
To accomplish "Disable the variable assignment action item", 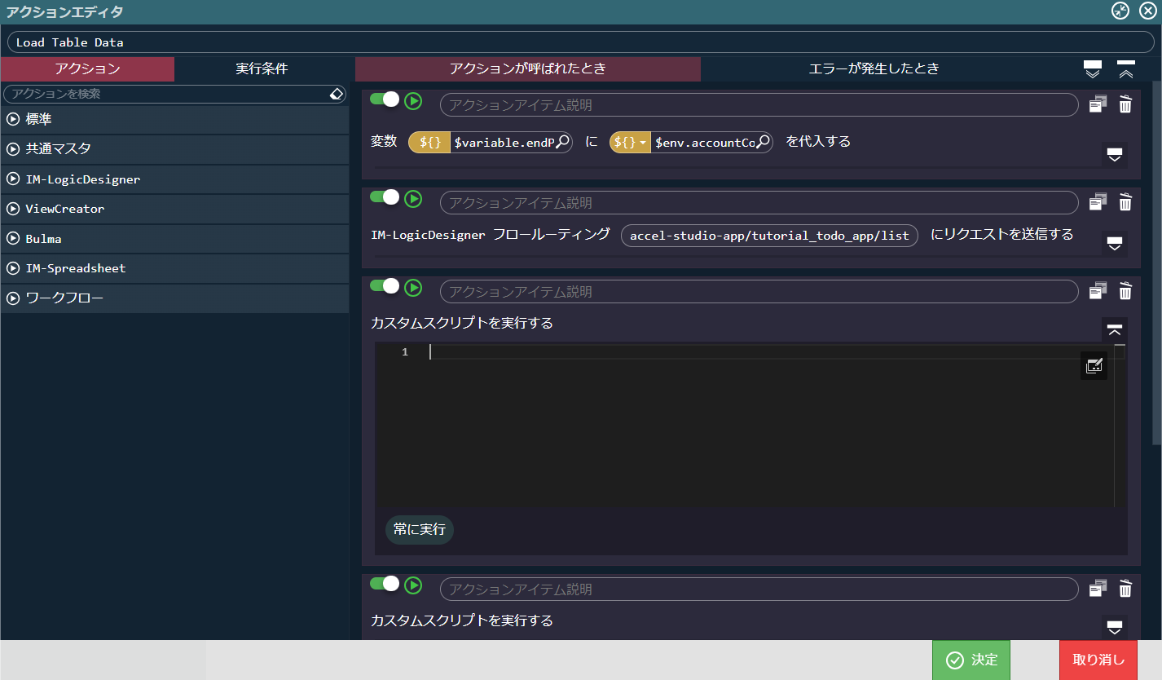I will [385, 99].
